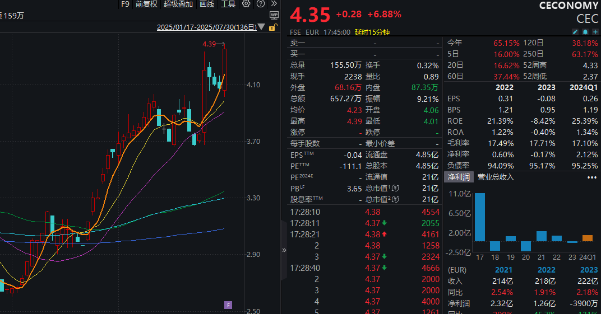Image resolution: width=601 pixels, height=314 pixels.
Task: Click the 4.35 latest price
Action: point(310,15)
